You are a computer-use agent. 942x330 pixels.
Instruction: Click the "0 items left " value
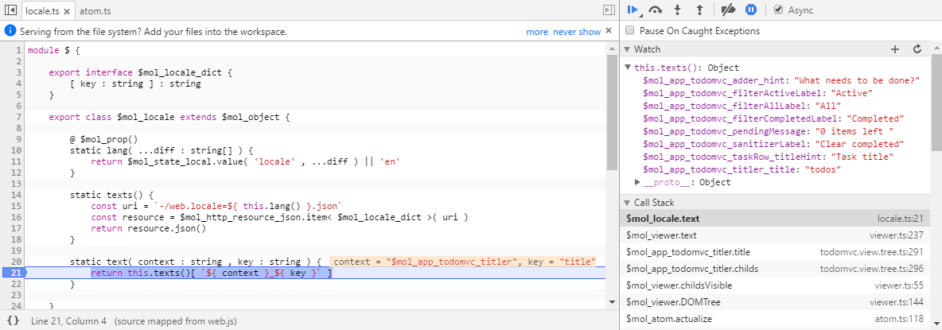(854, 130)
